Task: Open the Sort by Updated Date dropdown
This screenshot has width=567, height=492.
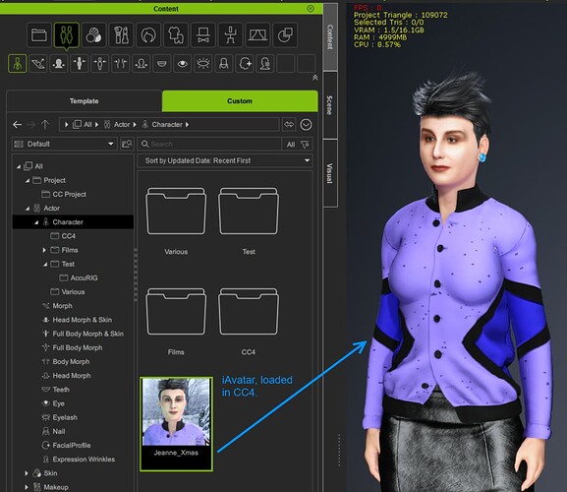Action: (225, 160)
